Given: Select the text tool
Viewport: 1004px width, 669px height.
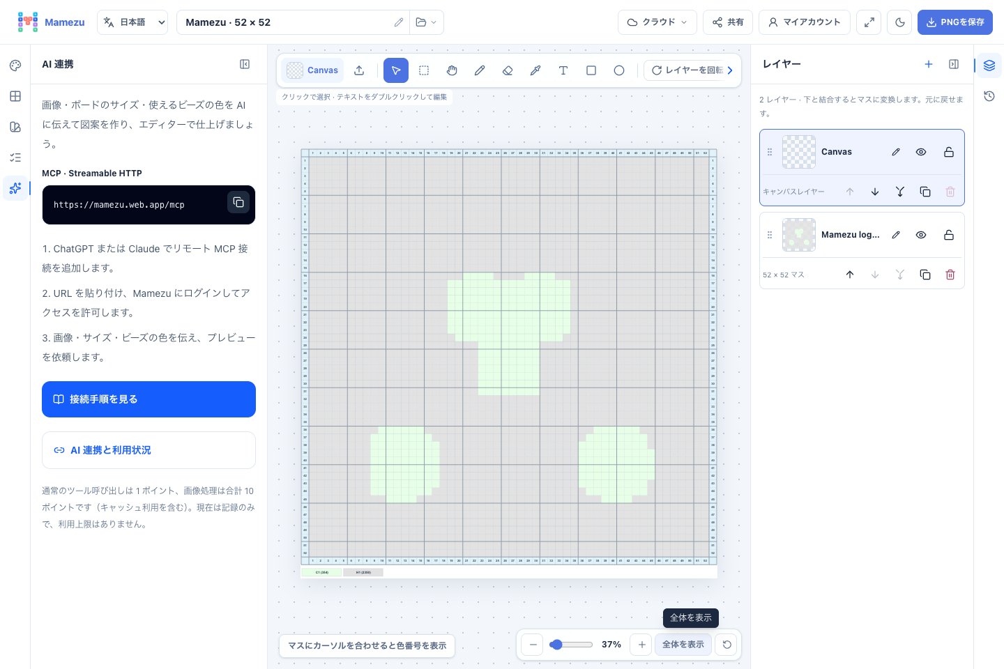Looking at the screenshot, I should (x=563, y=70).
